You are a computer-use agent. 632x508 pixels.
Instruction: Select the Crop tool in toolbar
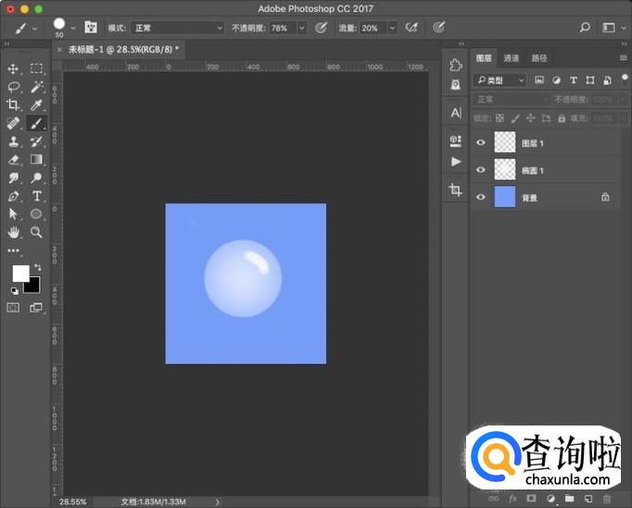pyautogui.click(x=14, y=105)
